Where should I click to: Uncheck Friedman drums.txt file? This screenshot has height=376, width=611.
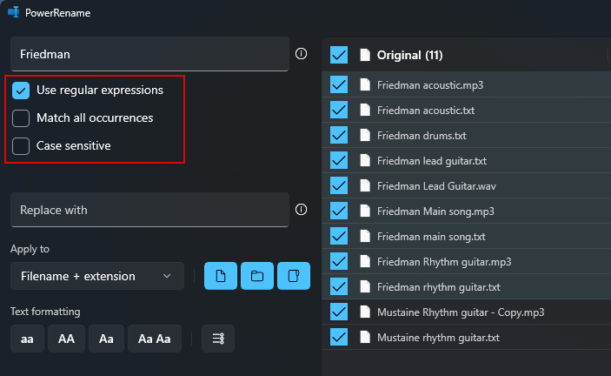point(339,136)
